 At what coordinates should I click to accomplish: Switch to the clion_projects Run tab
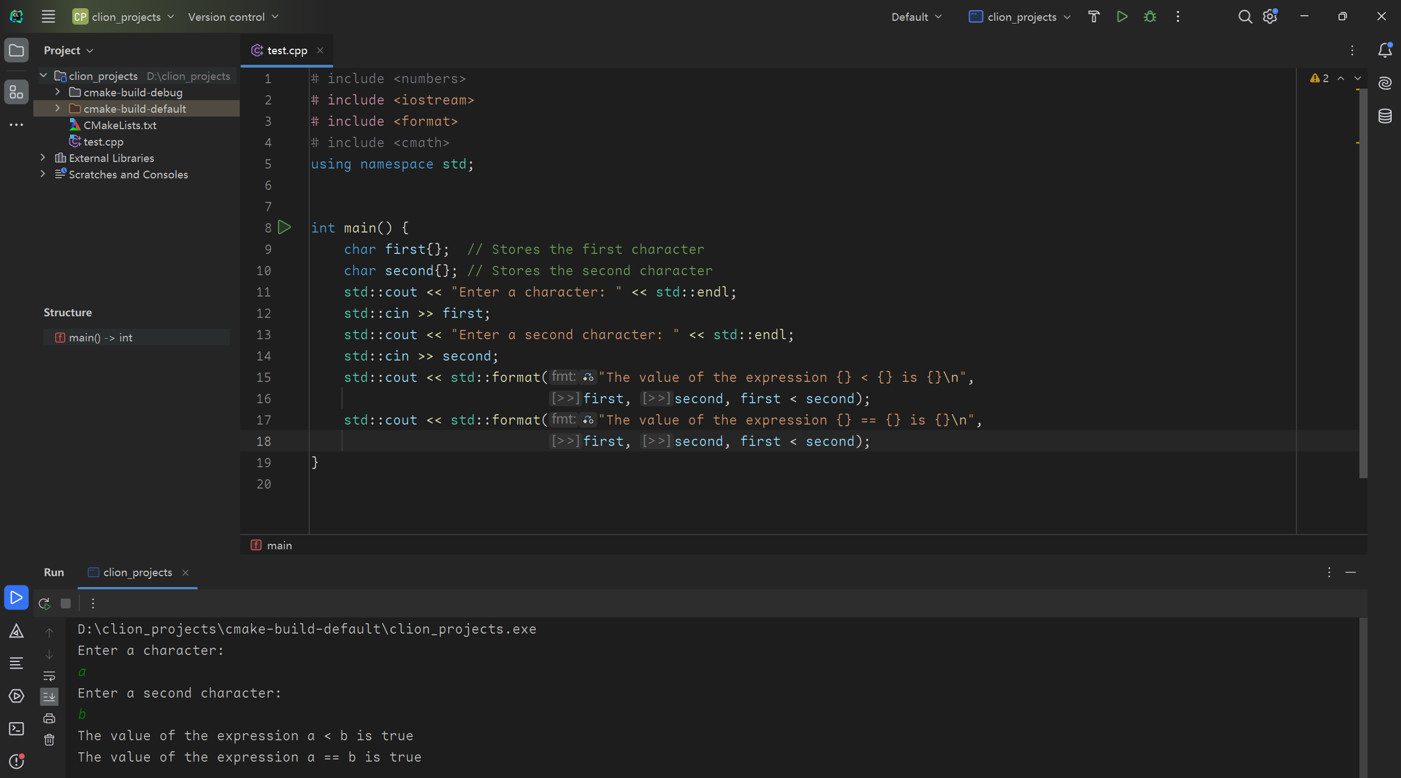(x=137, y=572)
